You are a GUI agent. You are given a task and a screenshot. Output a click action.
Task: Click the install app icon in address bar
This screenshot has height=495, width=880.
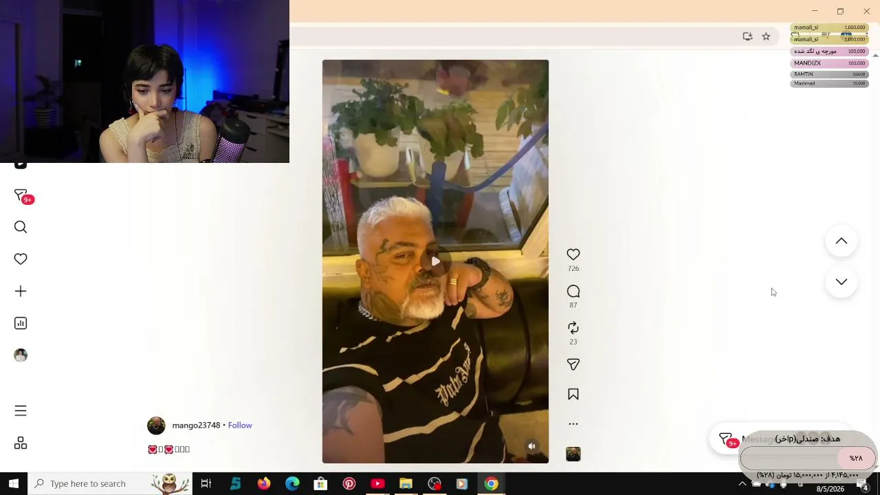click(747, 36)
